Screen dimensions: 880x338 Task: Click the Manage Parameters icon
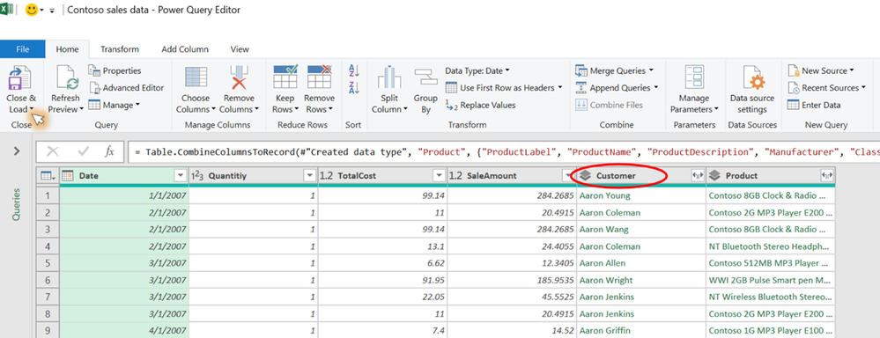[694, 78]
